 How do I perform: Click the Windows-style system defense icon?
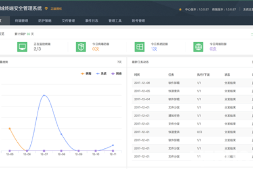click(x=140, y=47)
